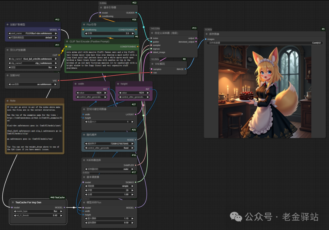Image resolution: width=329 pixels, height=230 pixels.
Task: Collapse the 加载VAE node via its title dot
Action: 8,75
